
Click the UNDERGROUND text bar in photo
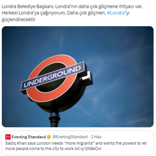click(52, 76)
